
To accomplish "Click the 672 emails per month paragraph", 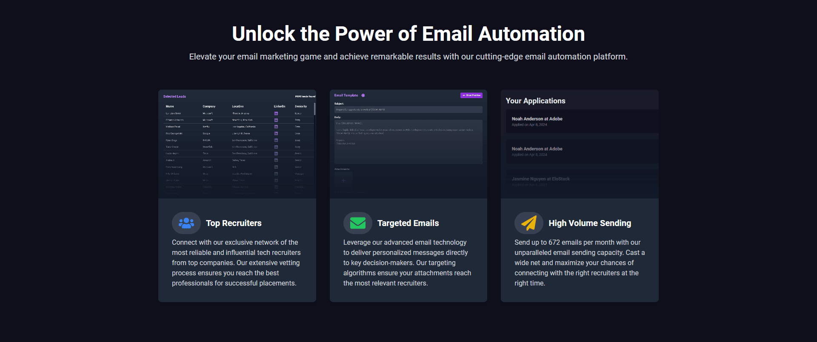I will [580, 263].
